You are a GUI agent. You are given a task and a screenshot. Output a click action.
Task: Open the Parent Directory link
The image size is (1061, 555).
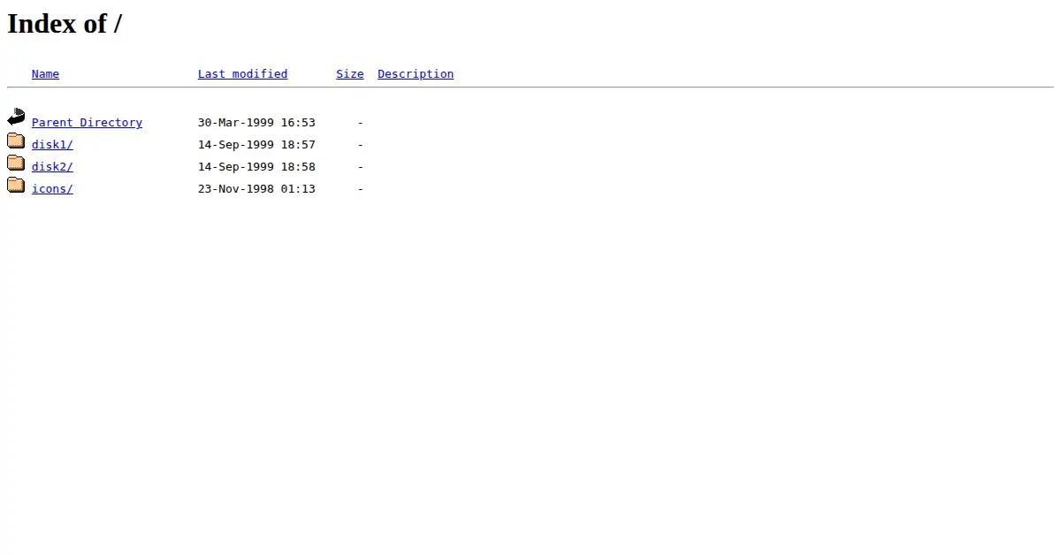point(87,123)
